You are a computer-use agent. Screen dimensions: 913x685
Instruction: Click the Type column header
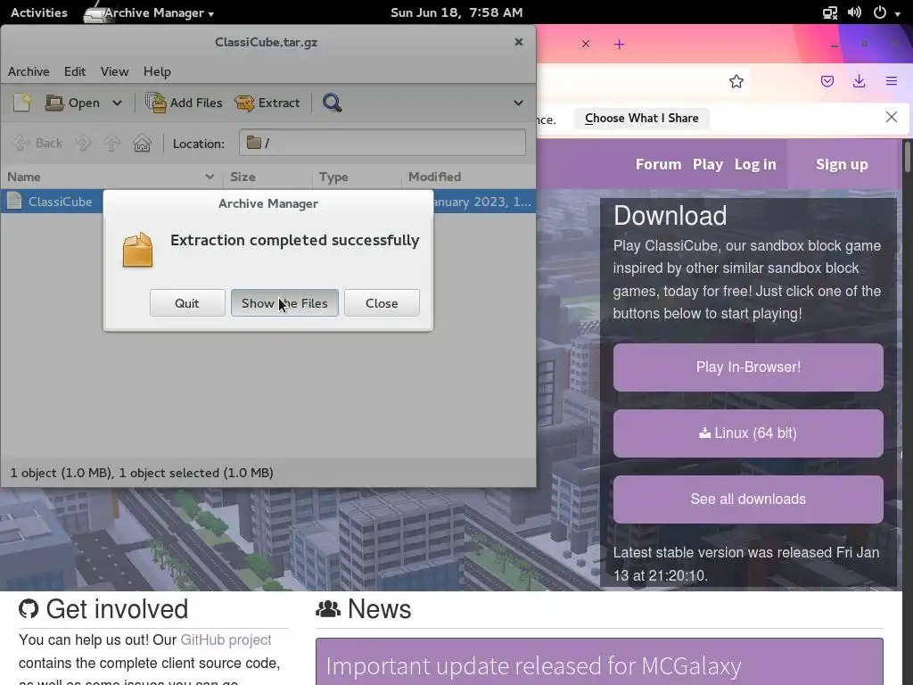[x=357, y=177]
